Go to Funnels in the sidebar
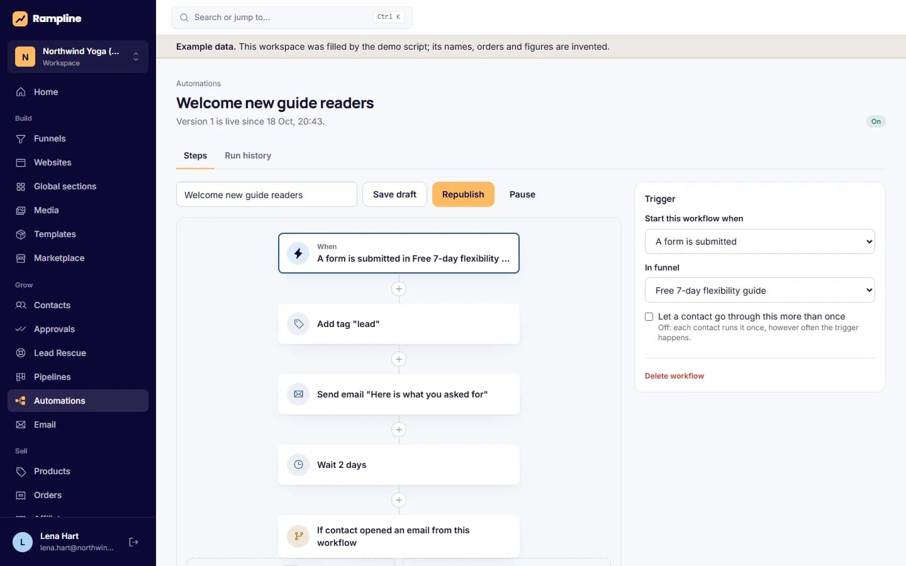906x566 pixels. point(78,138)
